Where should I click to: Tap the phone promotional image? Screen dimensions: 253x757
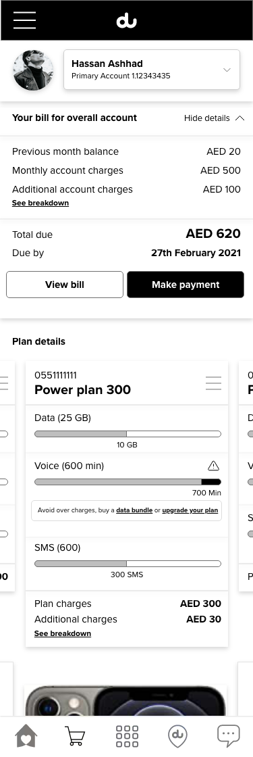(125, 701)
